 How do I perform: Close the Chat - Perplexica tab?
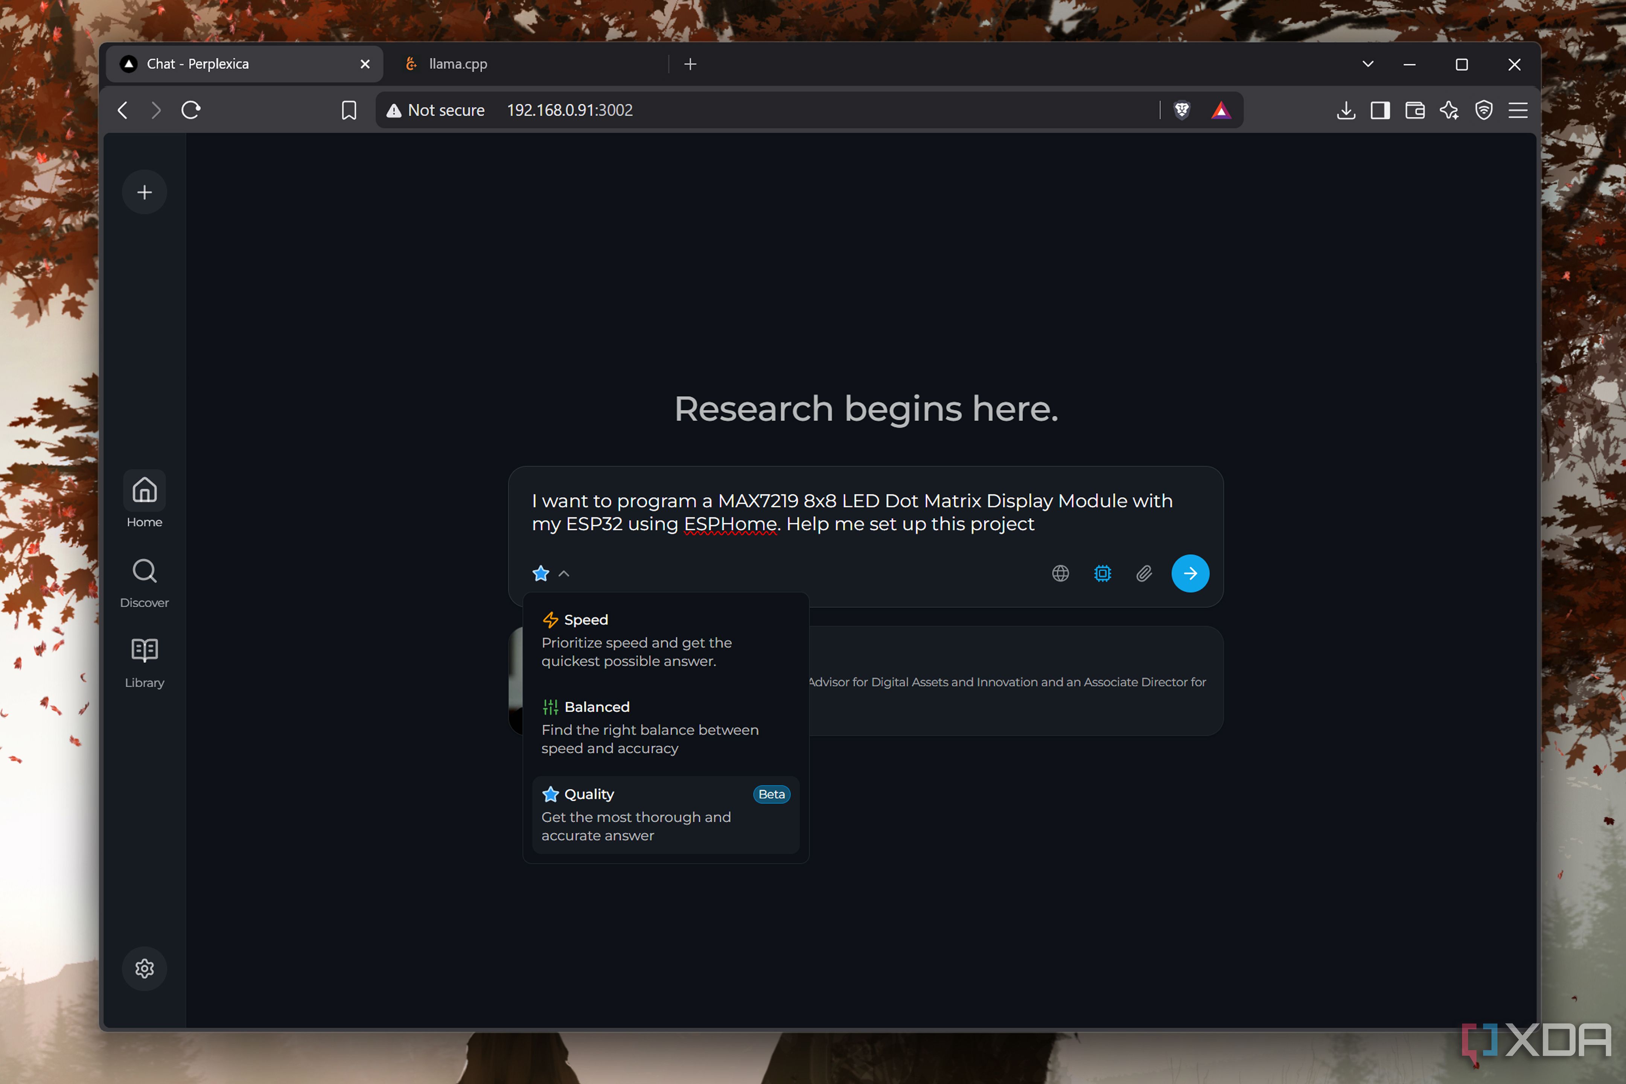coord(365,64)
